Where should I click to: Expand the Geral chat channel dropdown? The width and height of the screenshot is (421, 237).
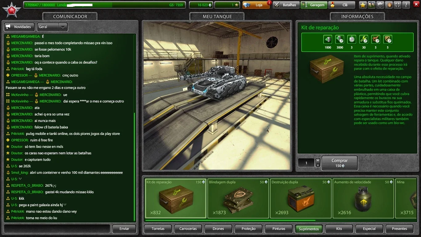pyautogui.click(x=52, y=27)
